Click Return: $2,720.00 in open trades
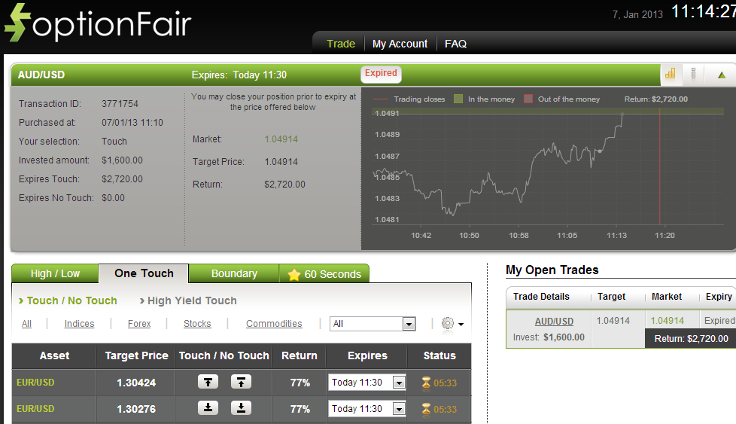This screenshot has height=424, width=736. (691, 339)
